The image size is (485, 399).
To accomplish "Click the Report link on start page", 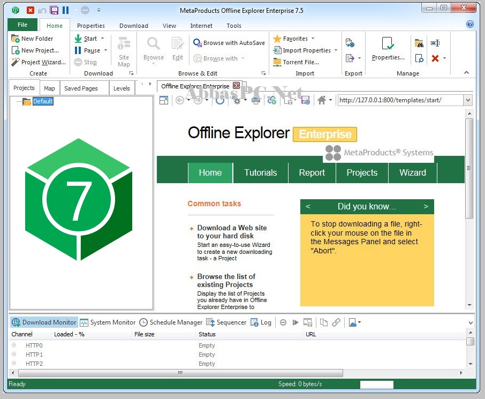I will 312,172.
